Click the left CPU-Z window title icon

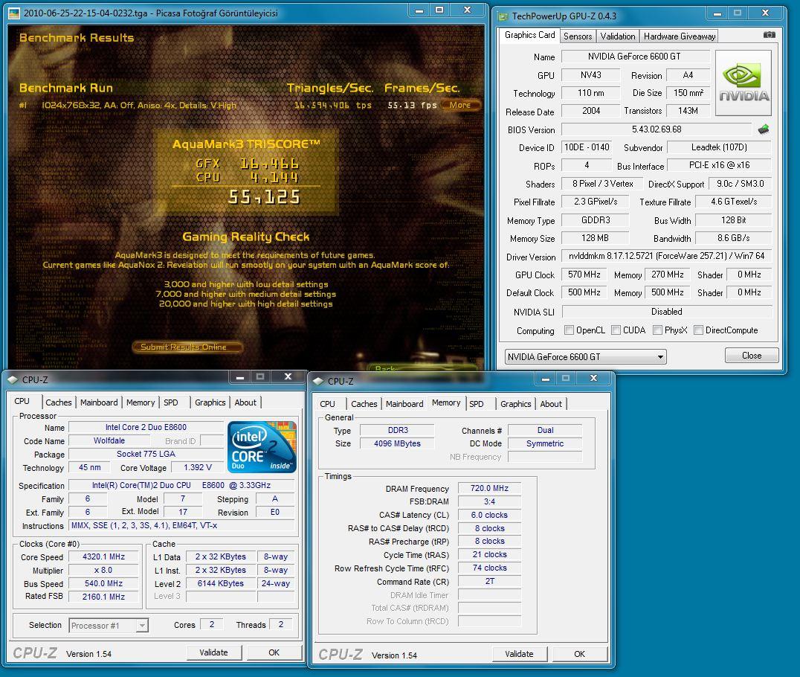click(13, 379)
